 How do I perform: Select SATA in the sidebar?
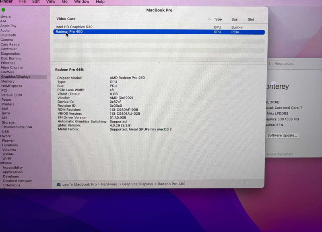pos(6,113)
